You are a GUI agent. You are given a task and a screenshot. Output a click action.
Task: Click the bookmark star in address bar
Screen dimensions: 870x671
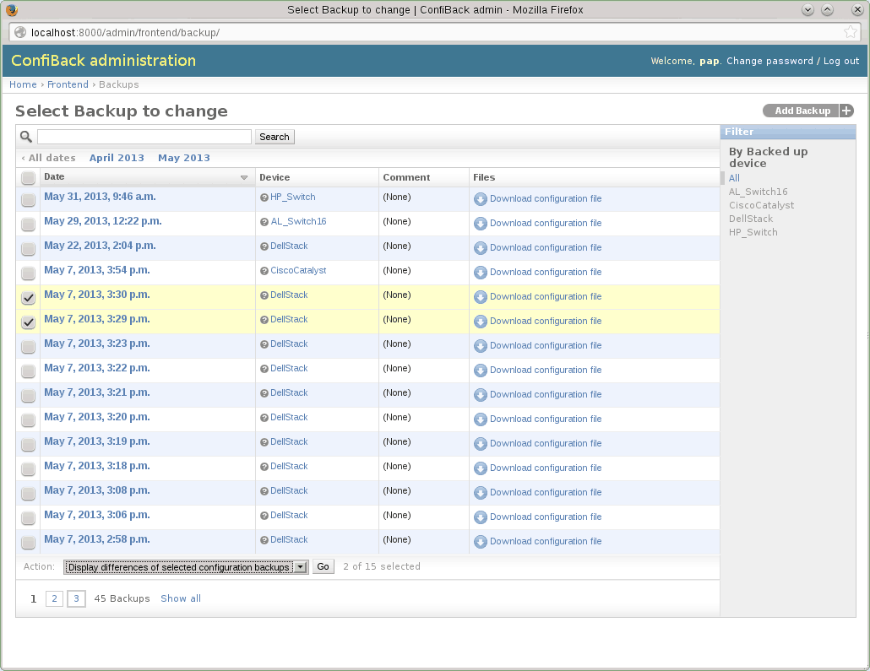pos(850,32)
